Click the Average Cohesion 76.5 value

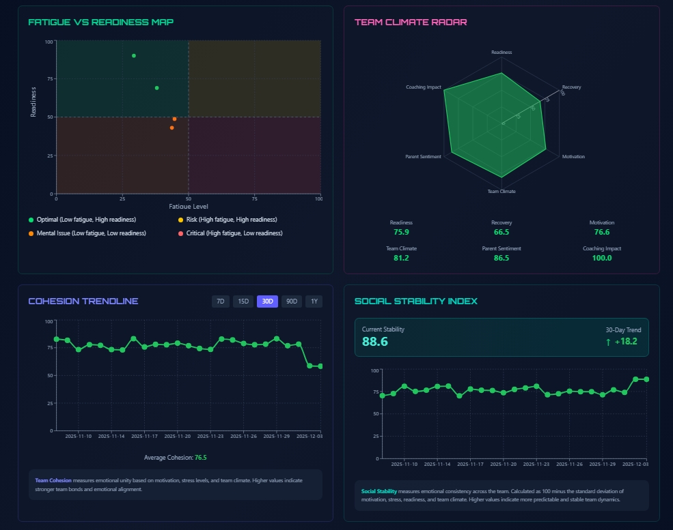200,458
